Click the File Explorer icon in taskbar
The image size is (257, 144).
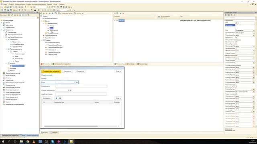[x=21, y=142]
